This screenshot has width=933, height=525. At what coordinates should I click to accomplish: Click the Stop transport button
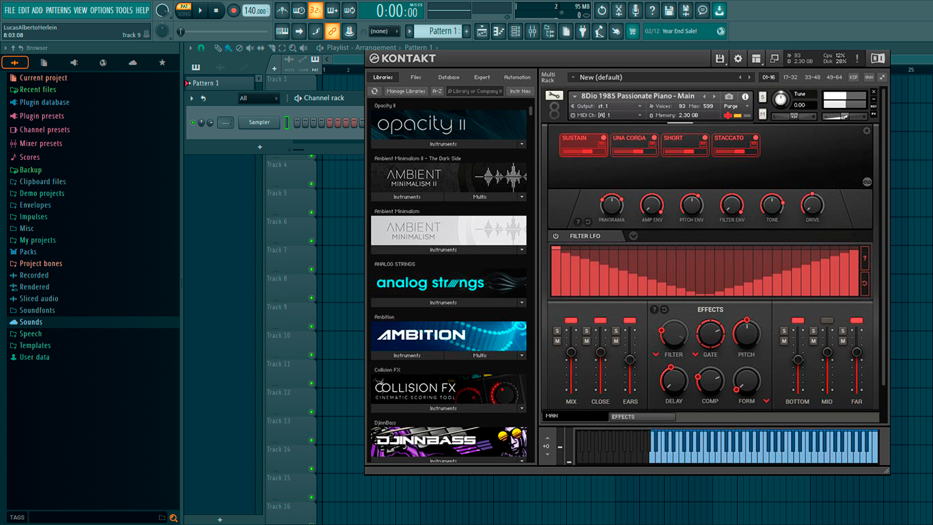pos(216,10)
